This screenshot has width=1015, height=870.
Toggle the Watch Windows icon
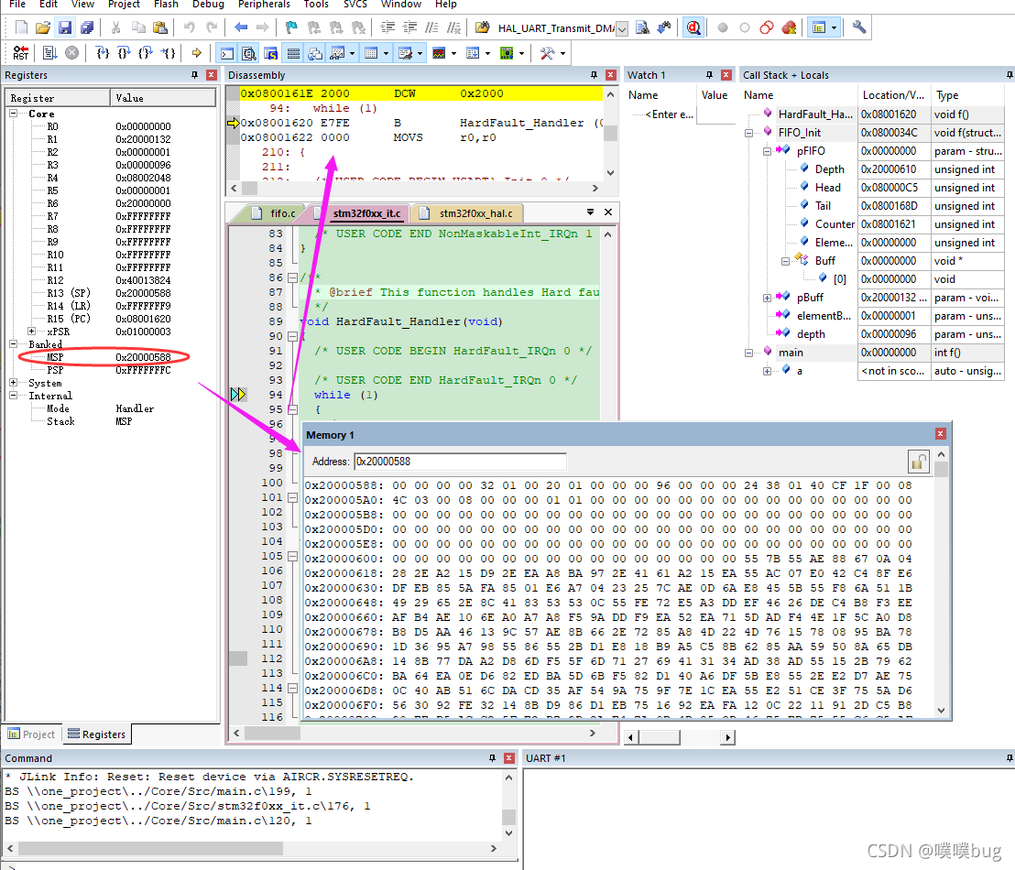pos(337,53)
